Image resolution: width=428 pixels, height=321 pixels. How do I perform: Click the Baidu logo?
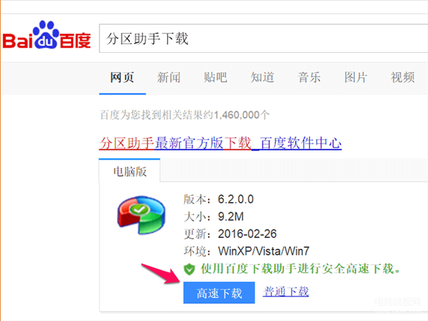47,35
